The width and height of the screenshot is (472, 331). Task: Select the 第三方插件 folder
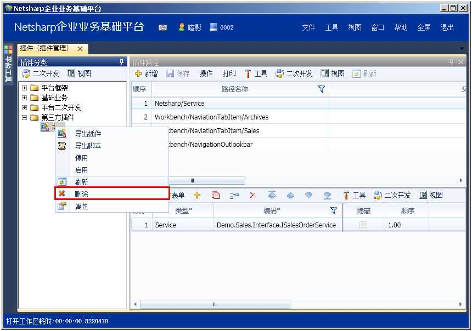coord(53,117)
